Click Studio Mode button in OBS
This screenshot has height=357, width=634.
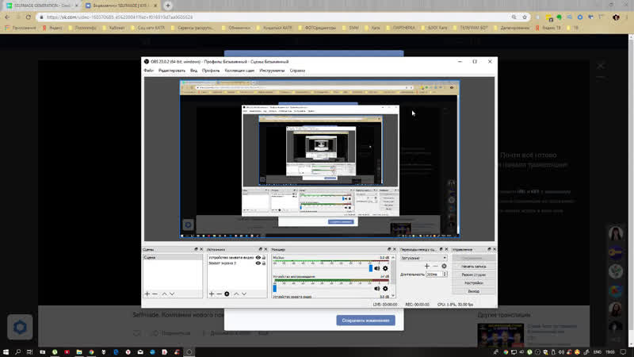point(473,274)
